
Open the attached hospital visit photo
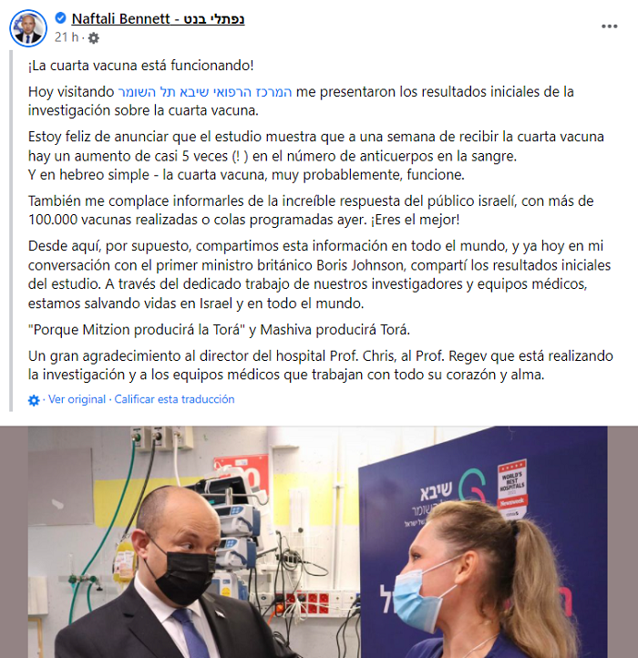click(319, 542)
